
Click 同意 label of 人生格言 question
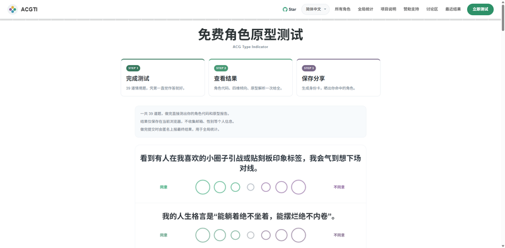(x=163, y=235)
